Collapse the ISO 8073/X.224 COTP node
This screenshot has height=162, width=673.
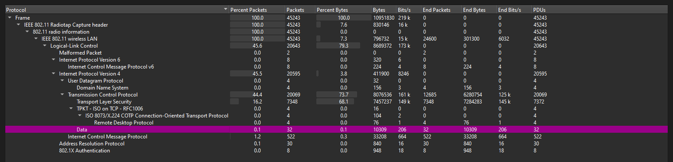tap(80, 116)
